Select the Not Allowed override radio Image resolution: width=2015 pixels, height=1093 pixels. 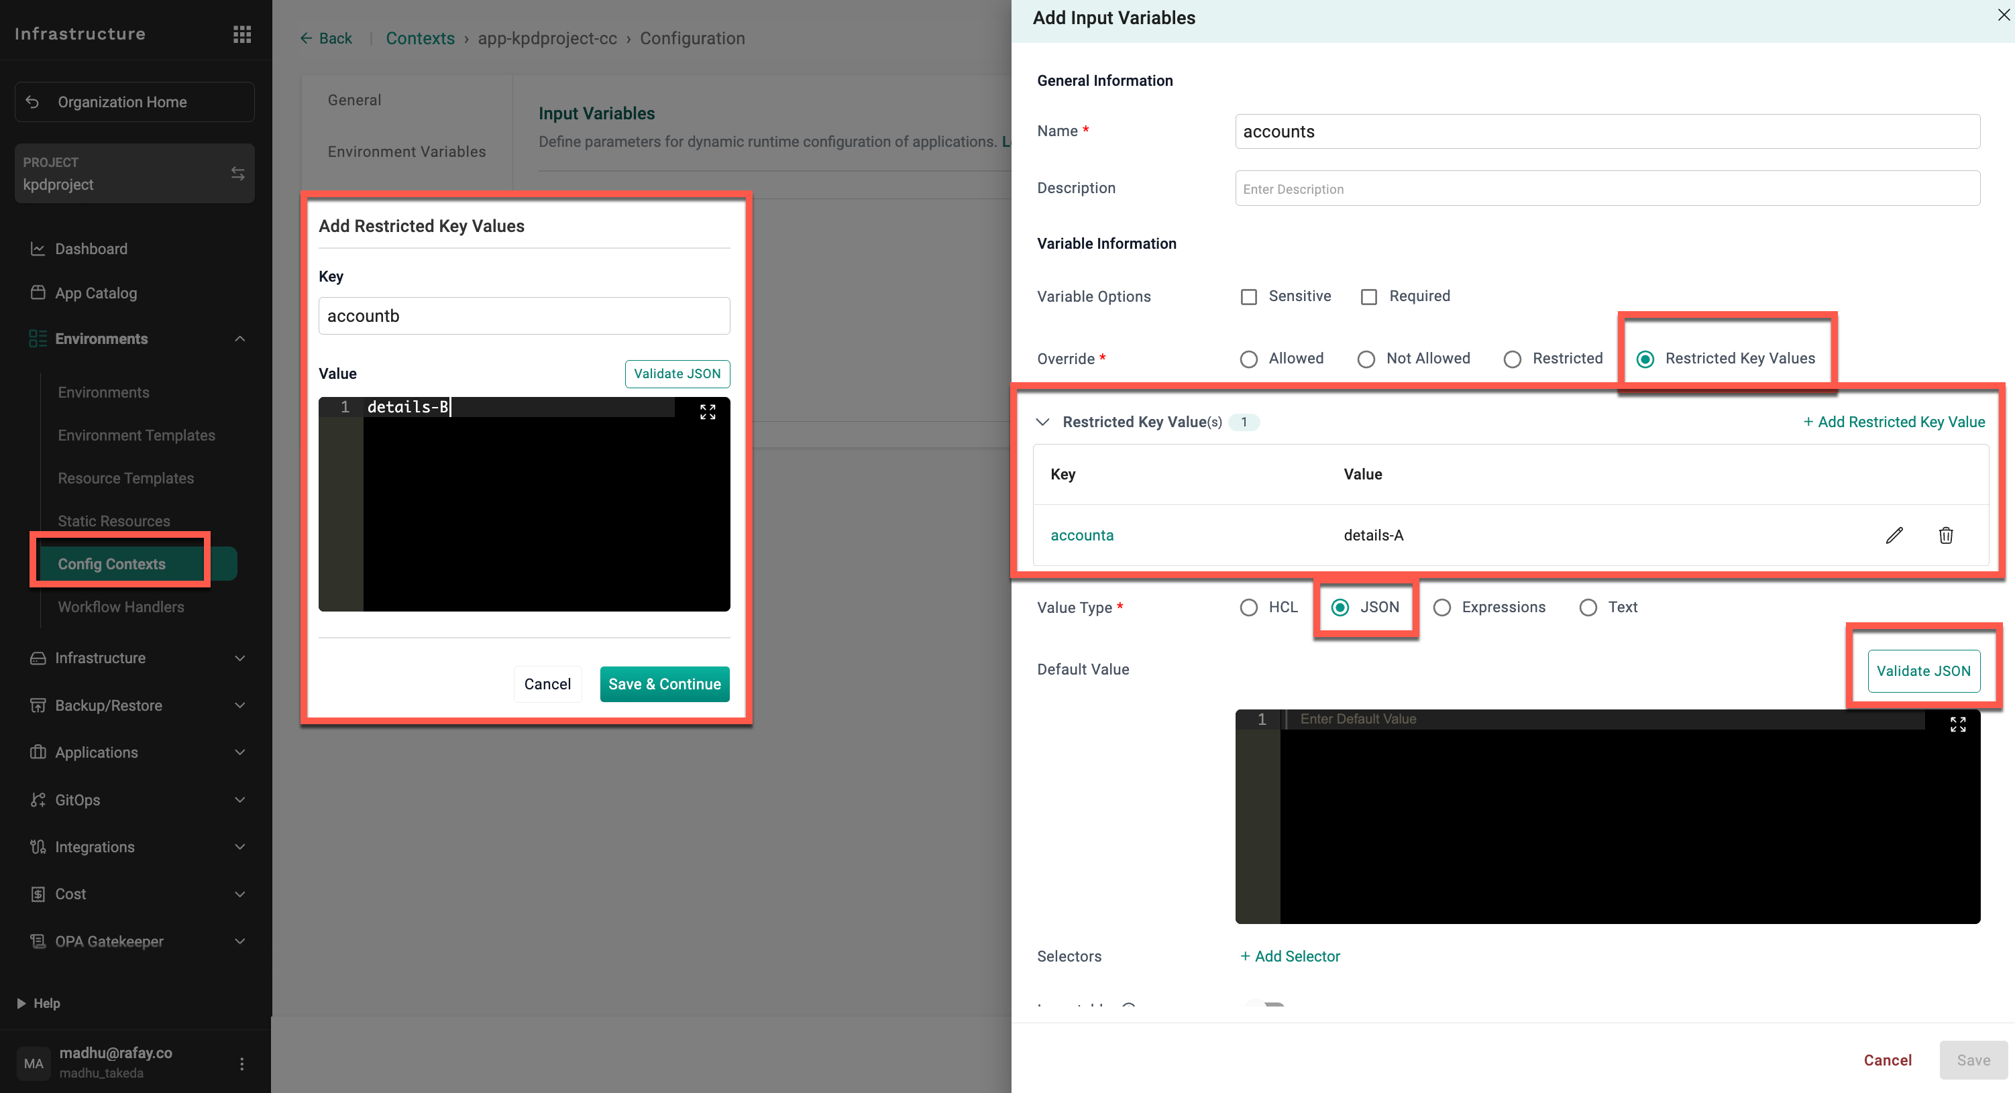point(1366,359)
